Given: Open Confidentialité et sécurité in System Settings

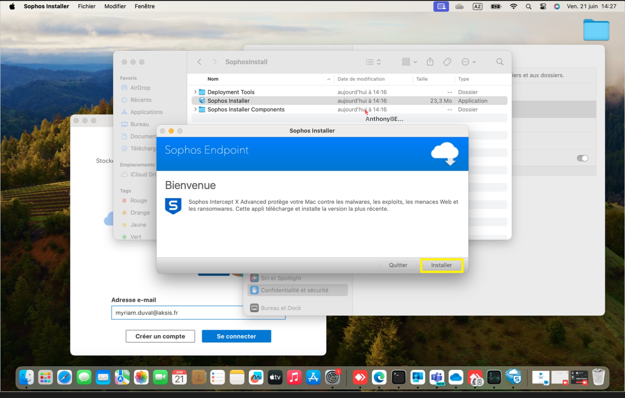Looking at the screenshot, I should tap(298, 290).
